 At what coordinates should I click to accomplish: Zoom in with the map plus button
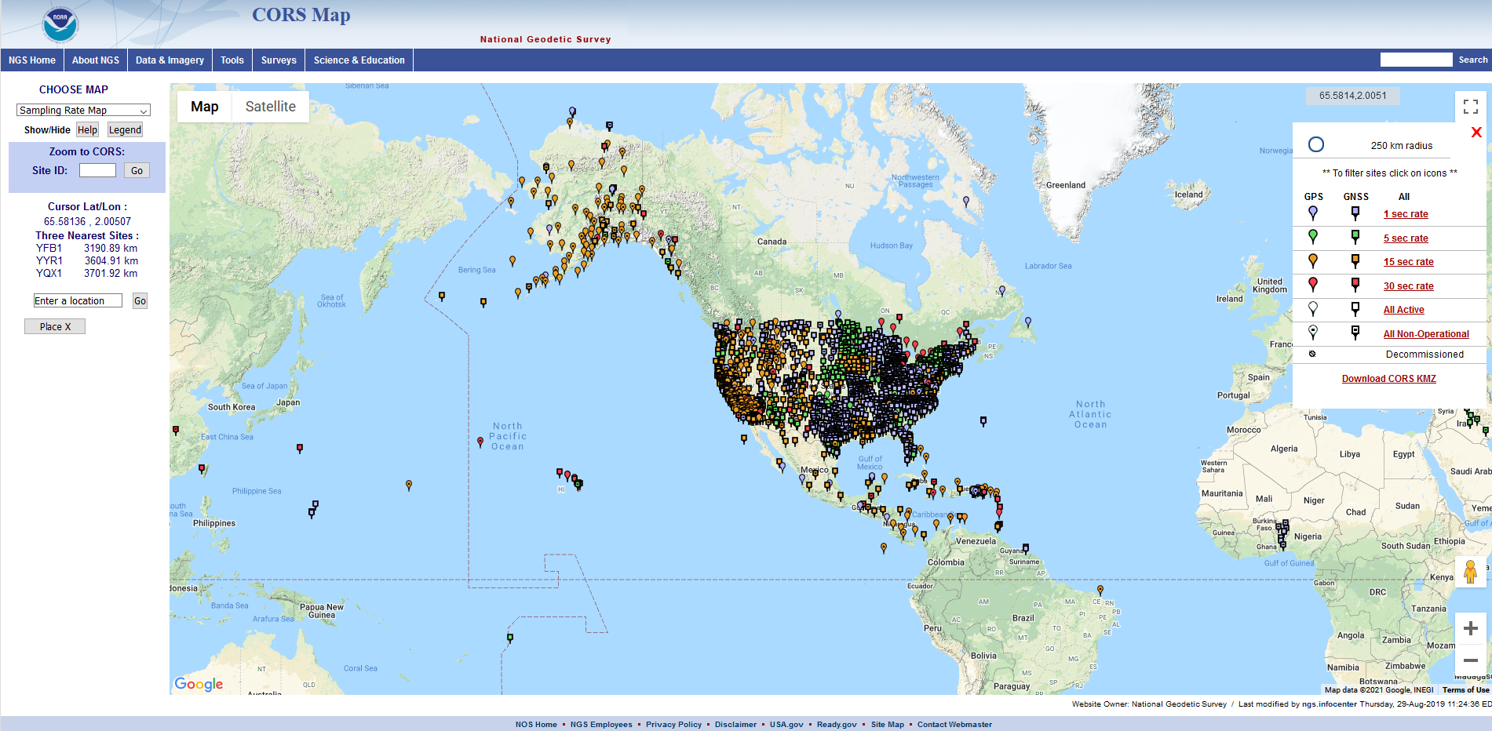(x=1470, y=628)
